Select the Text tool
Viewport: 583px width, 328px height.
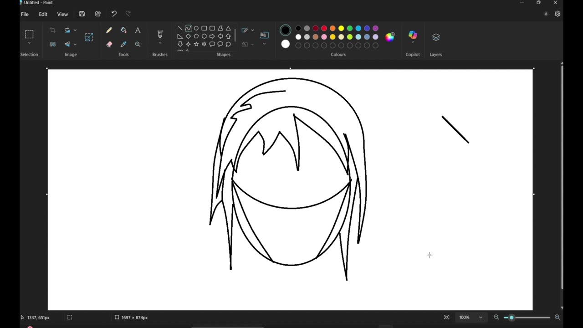(x=138, y=31)
